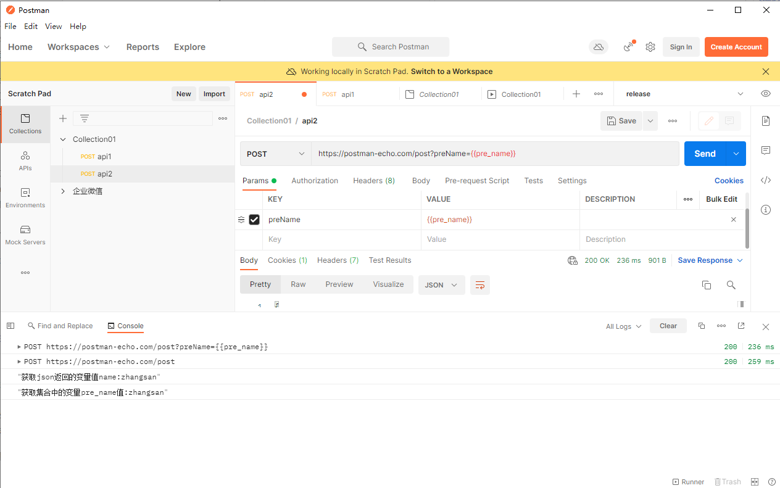The image size is (780, 488).
Task: Open the request info icon
Action: [766, 210]
